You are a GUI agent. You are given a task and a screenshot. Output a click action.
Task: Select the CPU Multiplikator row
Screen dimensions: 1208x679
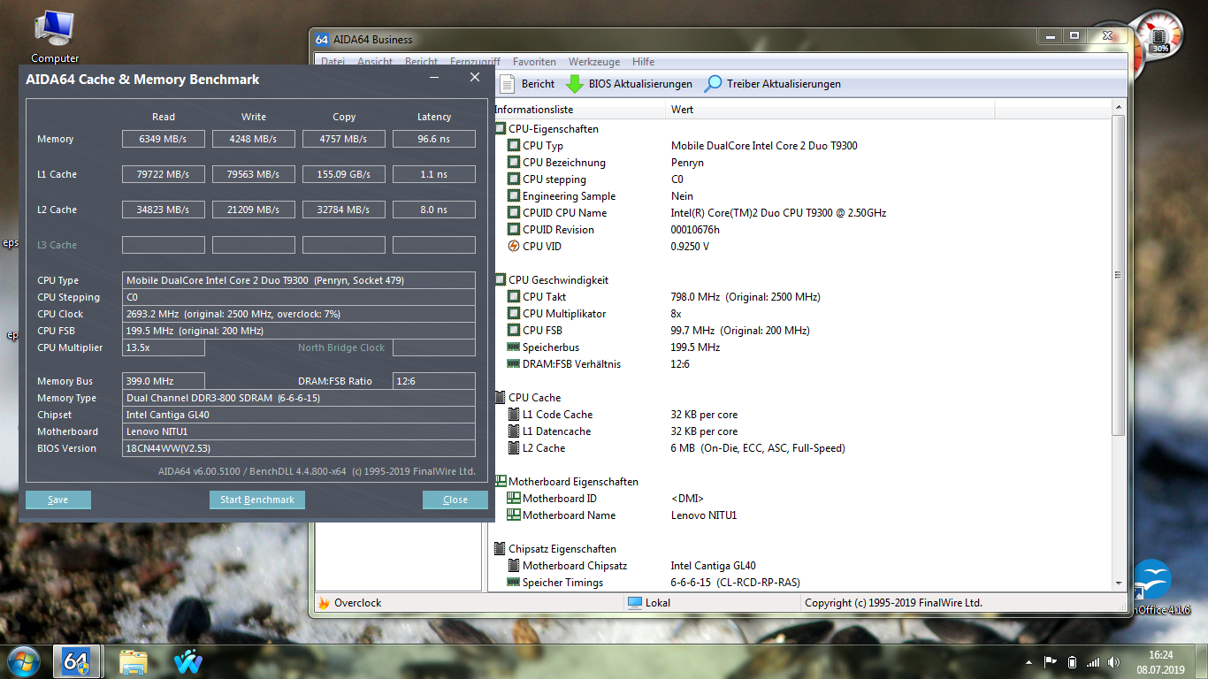800,314
